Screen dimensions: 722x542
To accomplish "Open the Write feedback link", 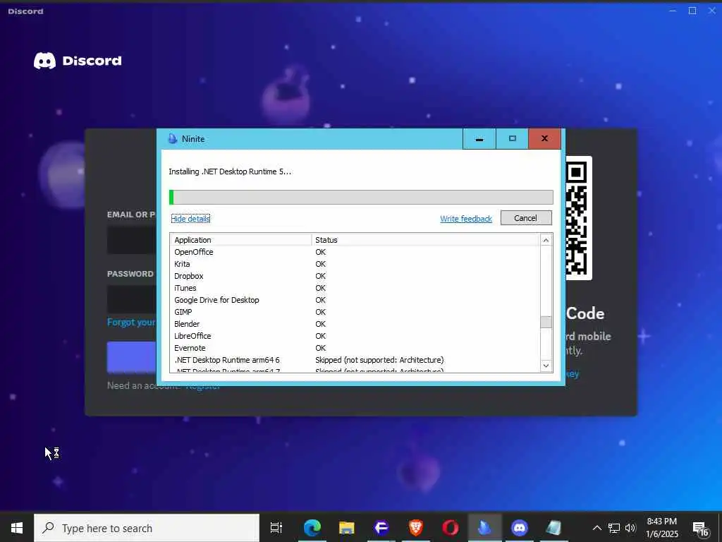I will pyautogui.click(x=466, y=219).
